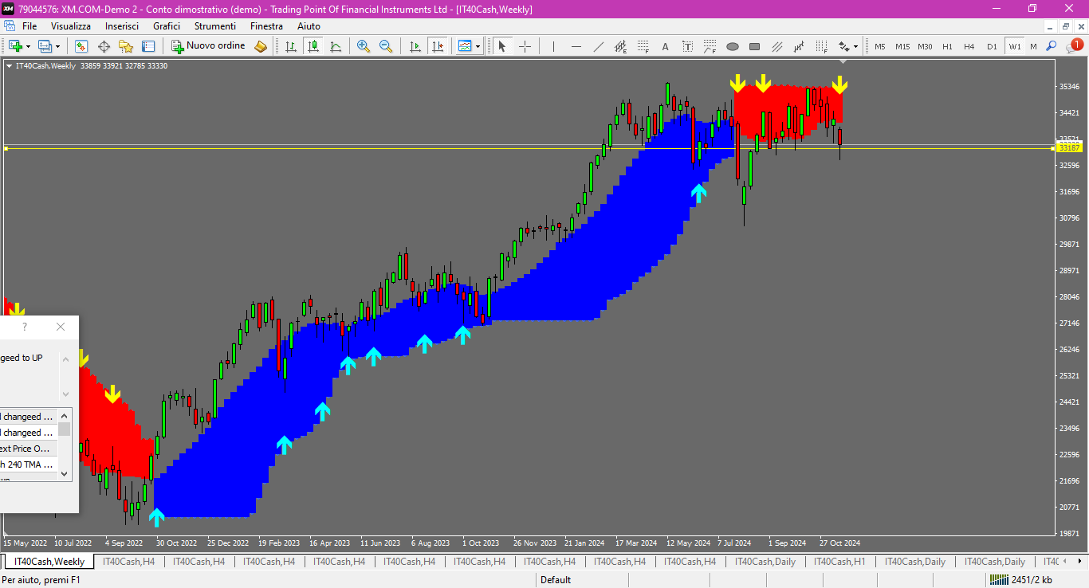This screenshot has width=1089, height=588.
Task: Open the Strumenti menu
Action: tap(215, 26)
